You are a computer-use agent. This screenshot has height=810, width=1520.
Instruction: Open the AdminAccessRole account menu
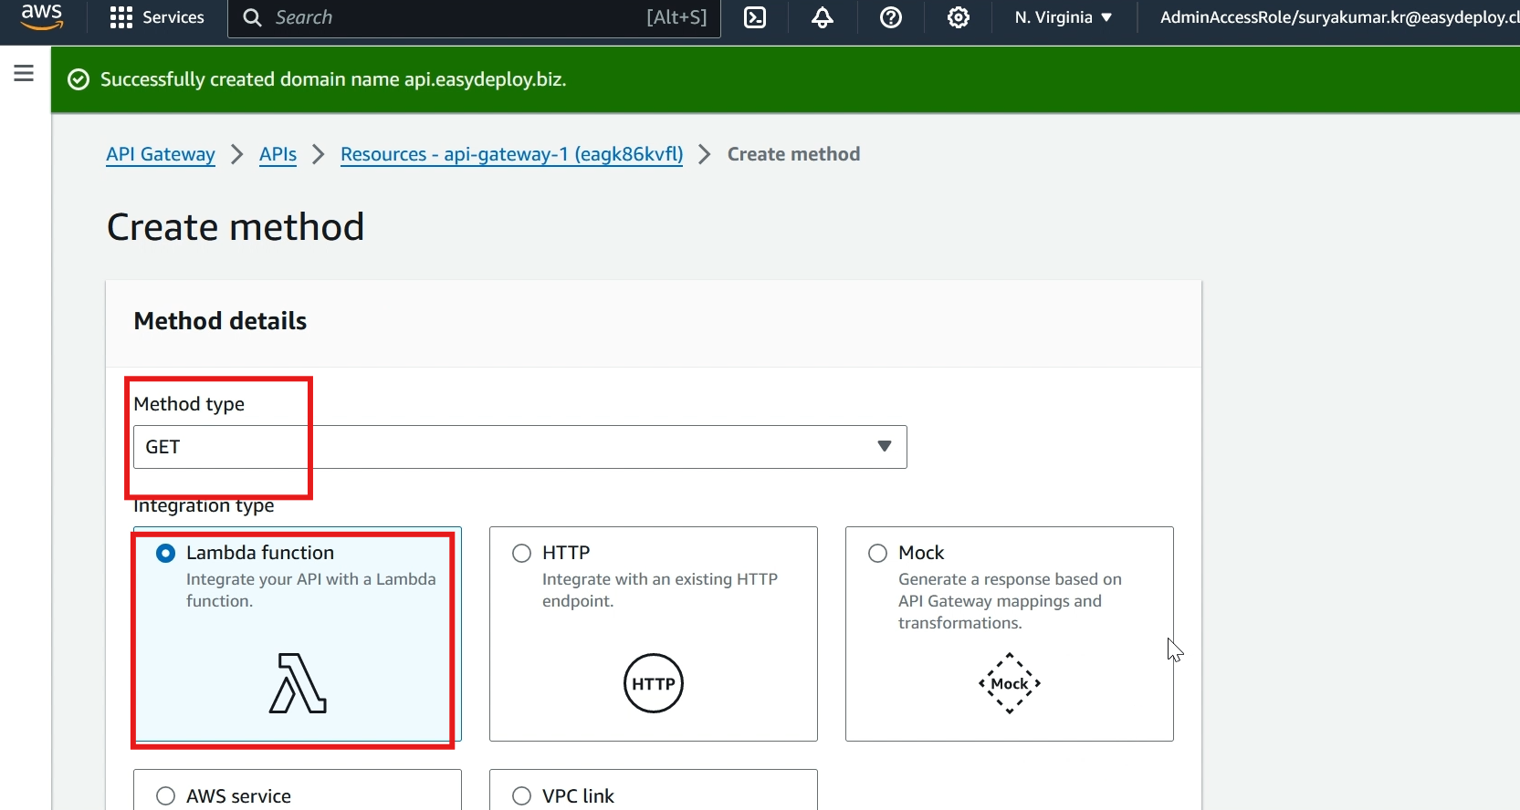click(1339, 17)
